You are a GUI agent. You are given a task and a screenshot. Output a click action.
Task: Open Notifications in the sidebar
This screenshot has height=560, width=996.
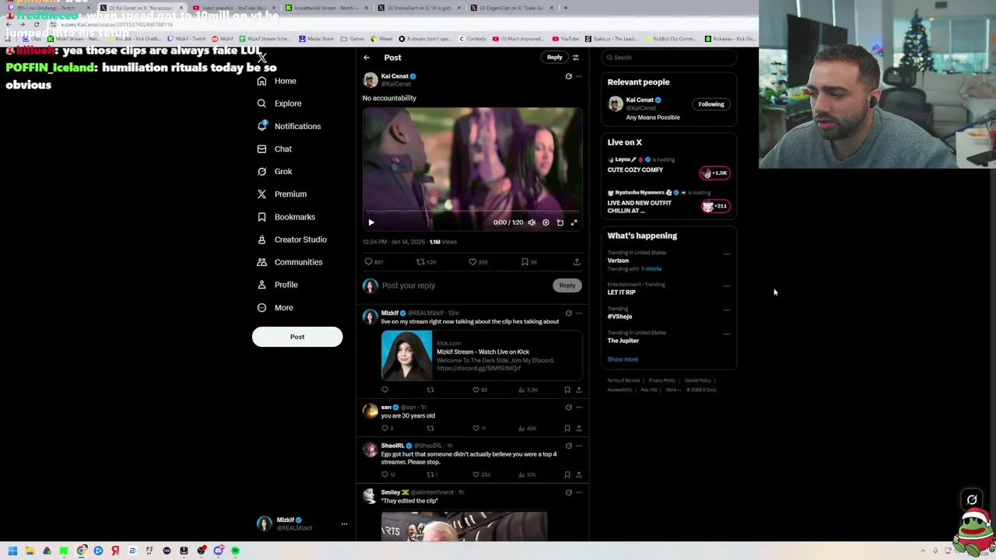(288, 126)
